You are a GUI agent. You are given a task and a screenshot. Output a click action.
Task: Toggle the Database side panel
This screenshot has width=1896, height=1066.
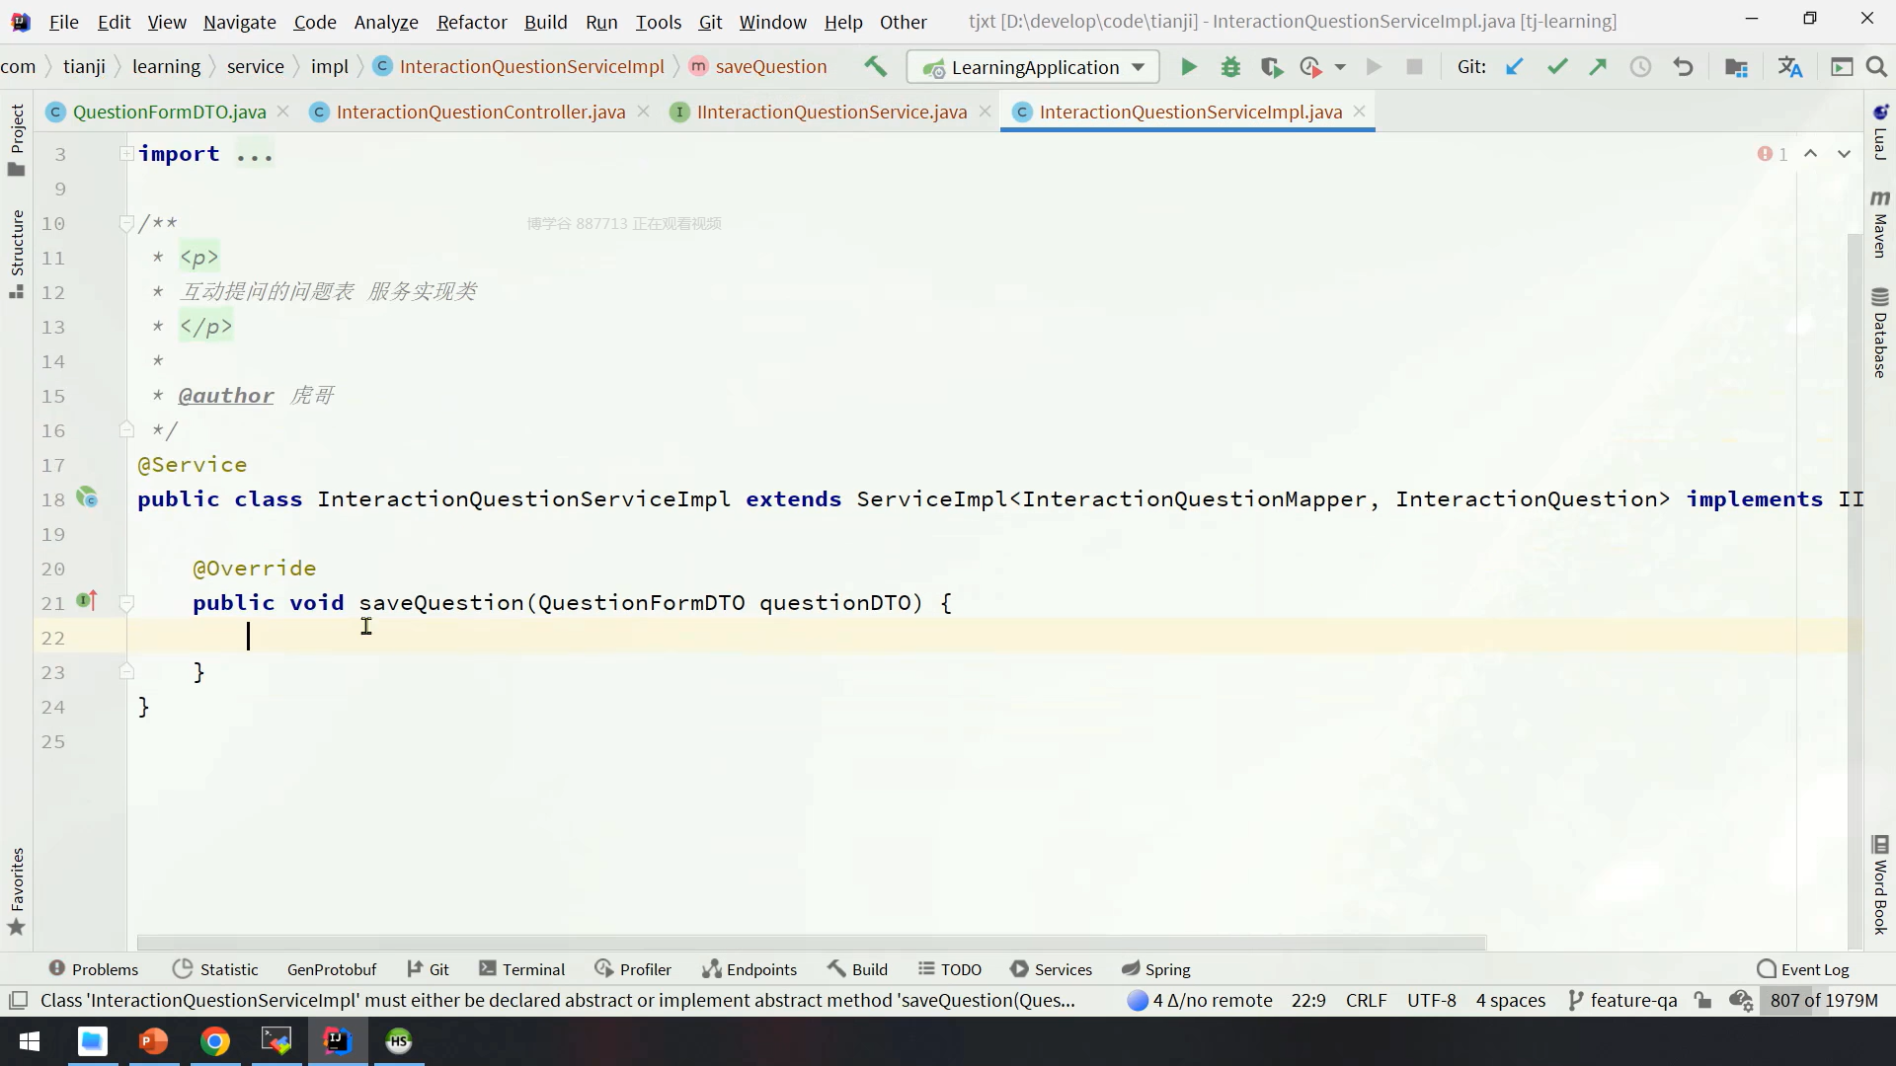[x=1879, y=334]
